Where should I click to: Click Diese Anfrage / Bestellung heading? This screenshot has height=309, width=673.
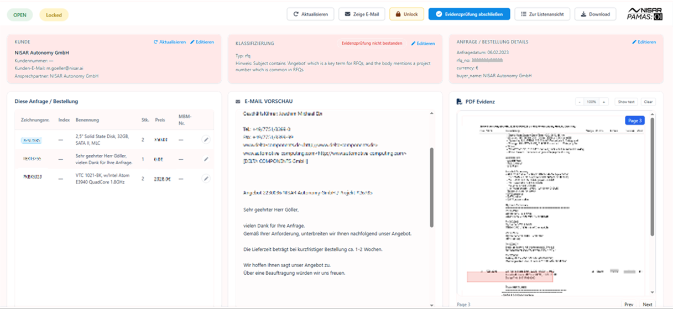coord(46,102)
